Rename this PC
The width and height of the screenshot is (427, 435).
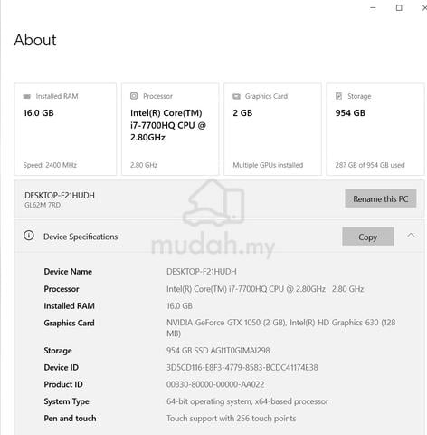pyautogui.click(x=381, y=198)
